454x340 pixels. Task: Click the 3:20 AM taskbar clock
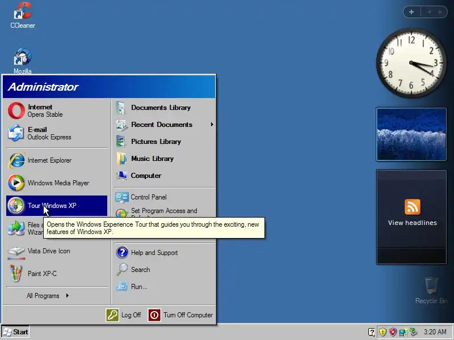coord(435,331)
